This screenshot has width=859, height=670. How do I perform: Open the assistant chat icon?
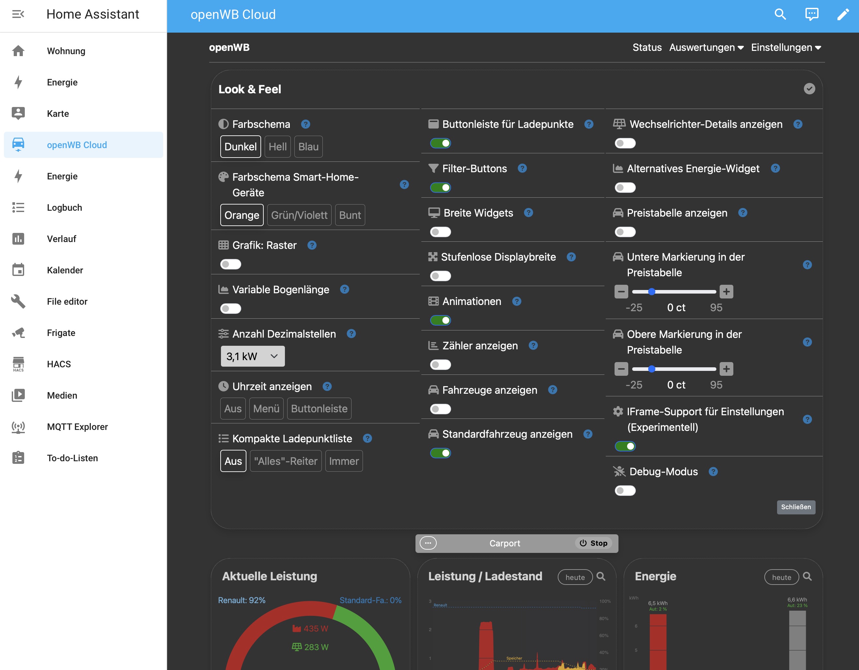[x=811, y=15]
